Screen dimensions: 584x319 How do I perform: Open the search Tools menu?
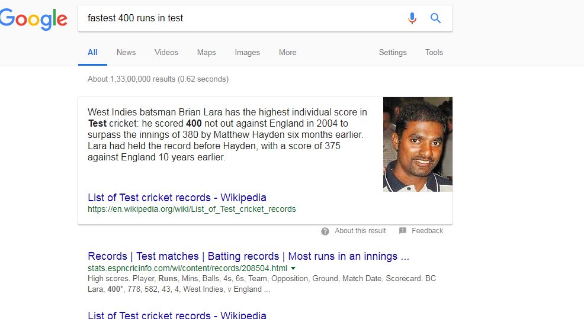[x=434, y=53]
